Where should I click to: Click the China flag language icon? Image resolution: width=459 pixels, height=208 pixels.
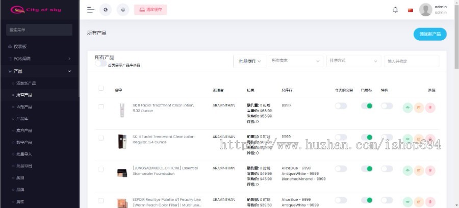point(411,10)
